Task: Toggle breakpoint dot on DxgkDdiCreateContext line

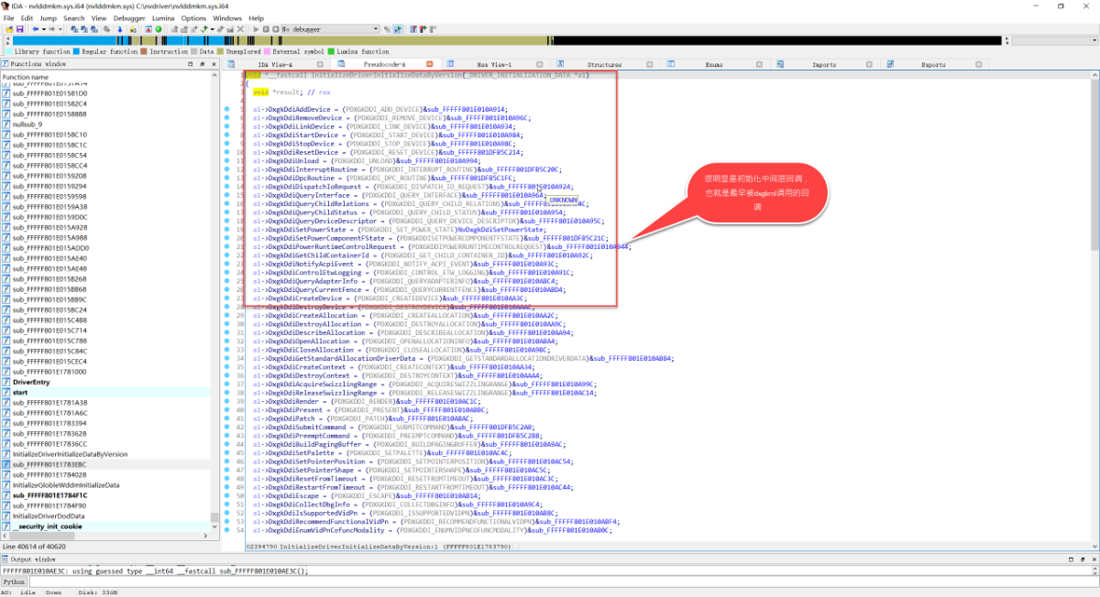Action: point(227,367)
